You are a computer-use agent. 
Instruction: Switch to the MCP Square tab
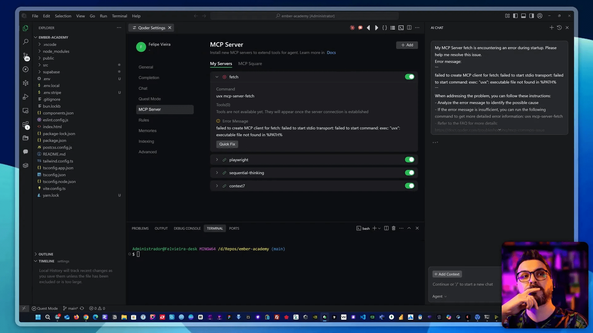coord(250,64)
